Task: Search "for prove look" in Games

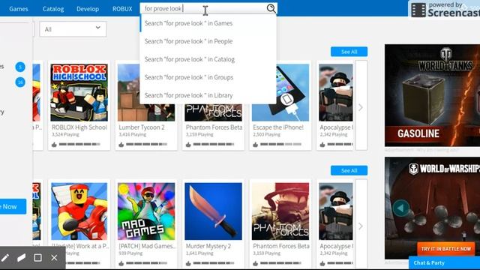Action: (208, 23)
